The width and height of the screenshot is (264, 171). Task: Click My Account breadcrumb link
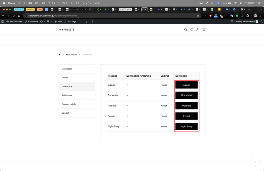point(71,55)
